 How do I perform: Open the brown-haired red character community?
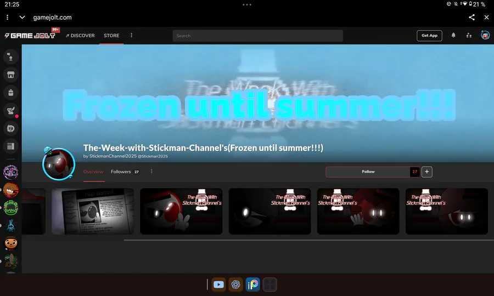(11, 190)
